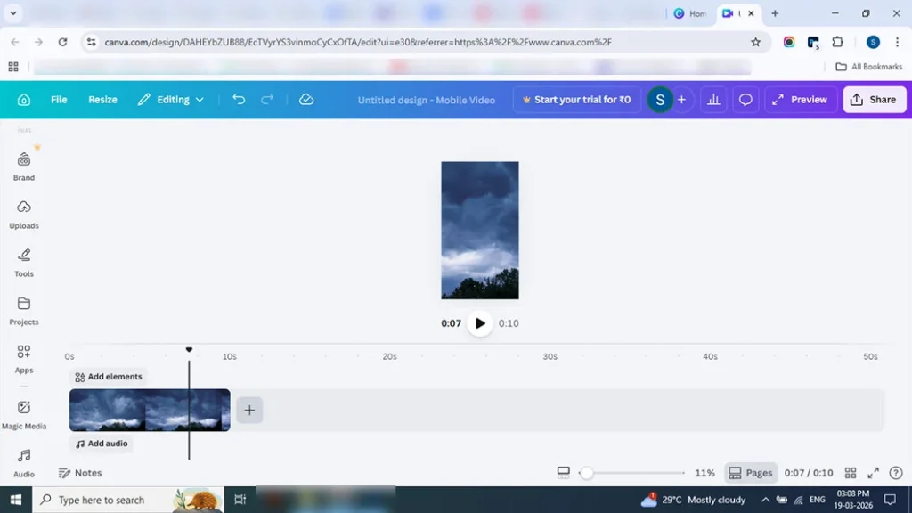
Task: Click the Start your trial for ₹0 button
Action: 576,100
